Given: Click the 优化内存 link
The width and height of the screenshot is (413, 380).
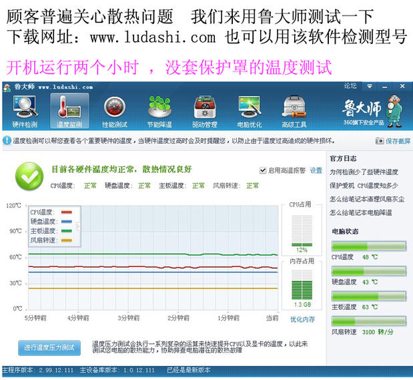Looking at the screenshot, I should pos(302,319).
